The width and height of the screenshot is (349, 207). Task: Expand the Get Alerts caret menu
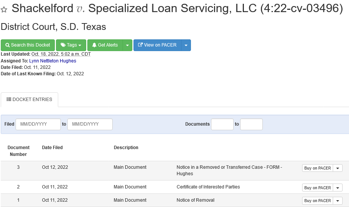tap(127, 45)
